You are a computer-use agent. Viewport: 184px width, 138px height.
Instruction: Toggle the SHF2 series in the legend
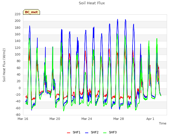pos(92,132)
